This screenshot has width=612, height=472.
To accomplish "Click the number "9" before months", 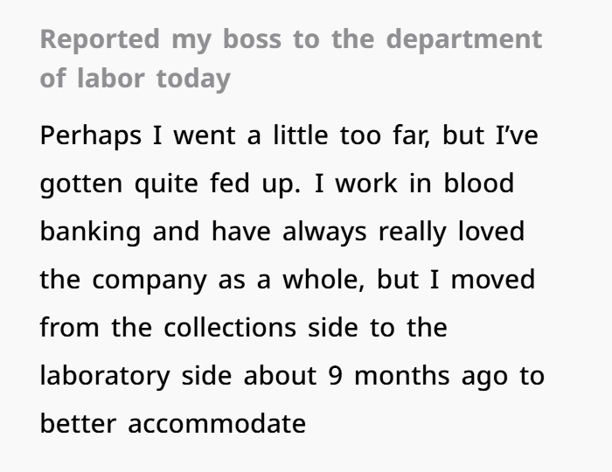I will pyautogui.click(x=337, y=377).
